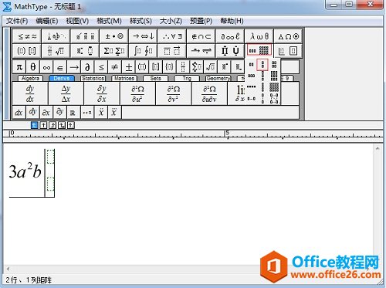The width and height of the screenshot is (386, 288).
Task: Open the integral templates palette
Action: [x=143, y=51]
